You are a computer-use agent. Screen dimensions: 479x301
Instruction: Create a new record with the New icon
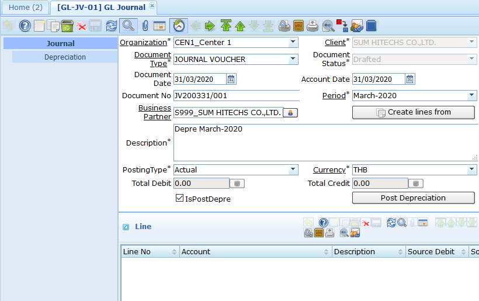[39, 26]
